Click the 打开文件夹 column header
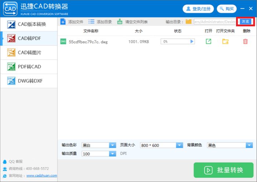The width and height of the screenshot is (257, 182). pyautogui.click(x=225, y=31)
